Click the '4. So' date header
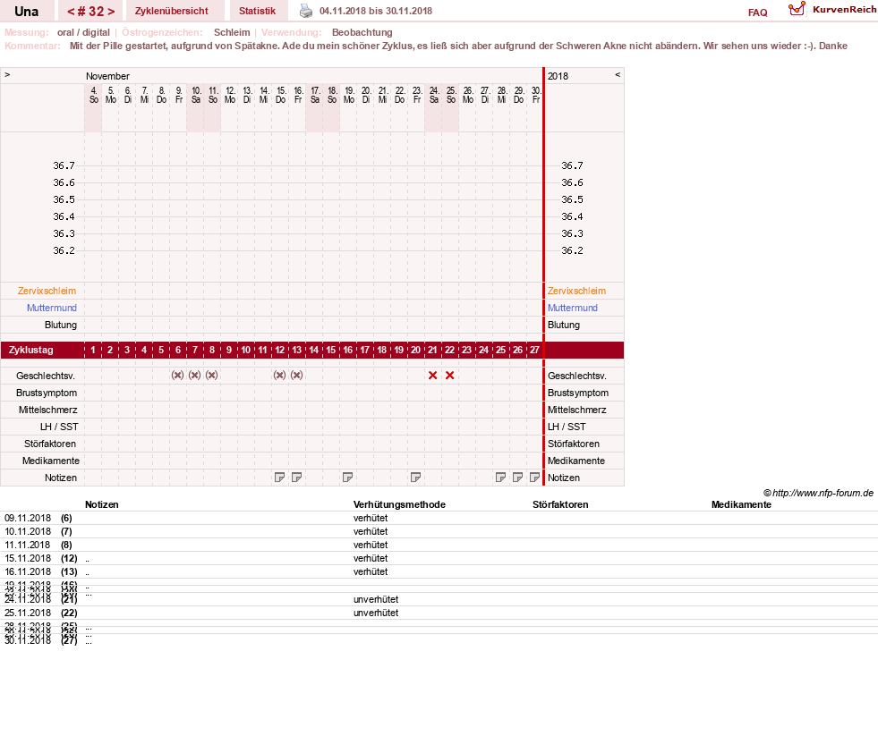 (x=93, y=95)
